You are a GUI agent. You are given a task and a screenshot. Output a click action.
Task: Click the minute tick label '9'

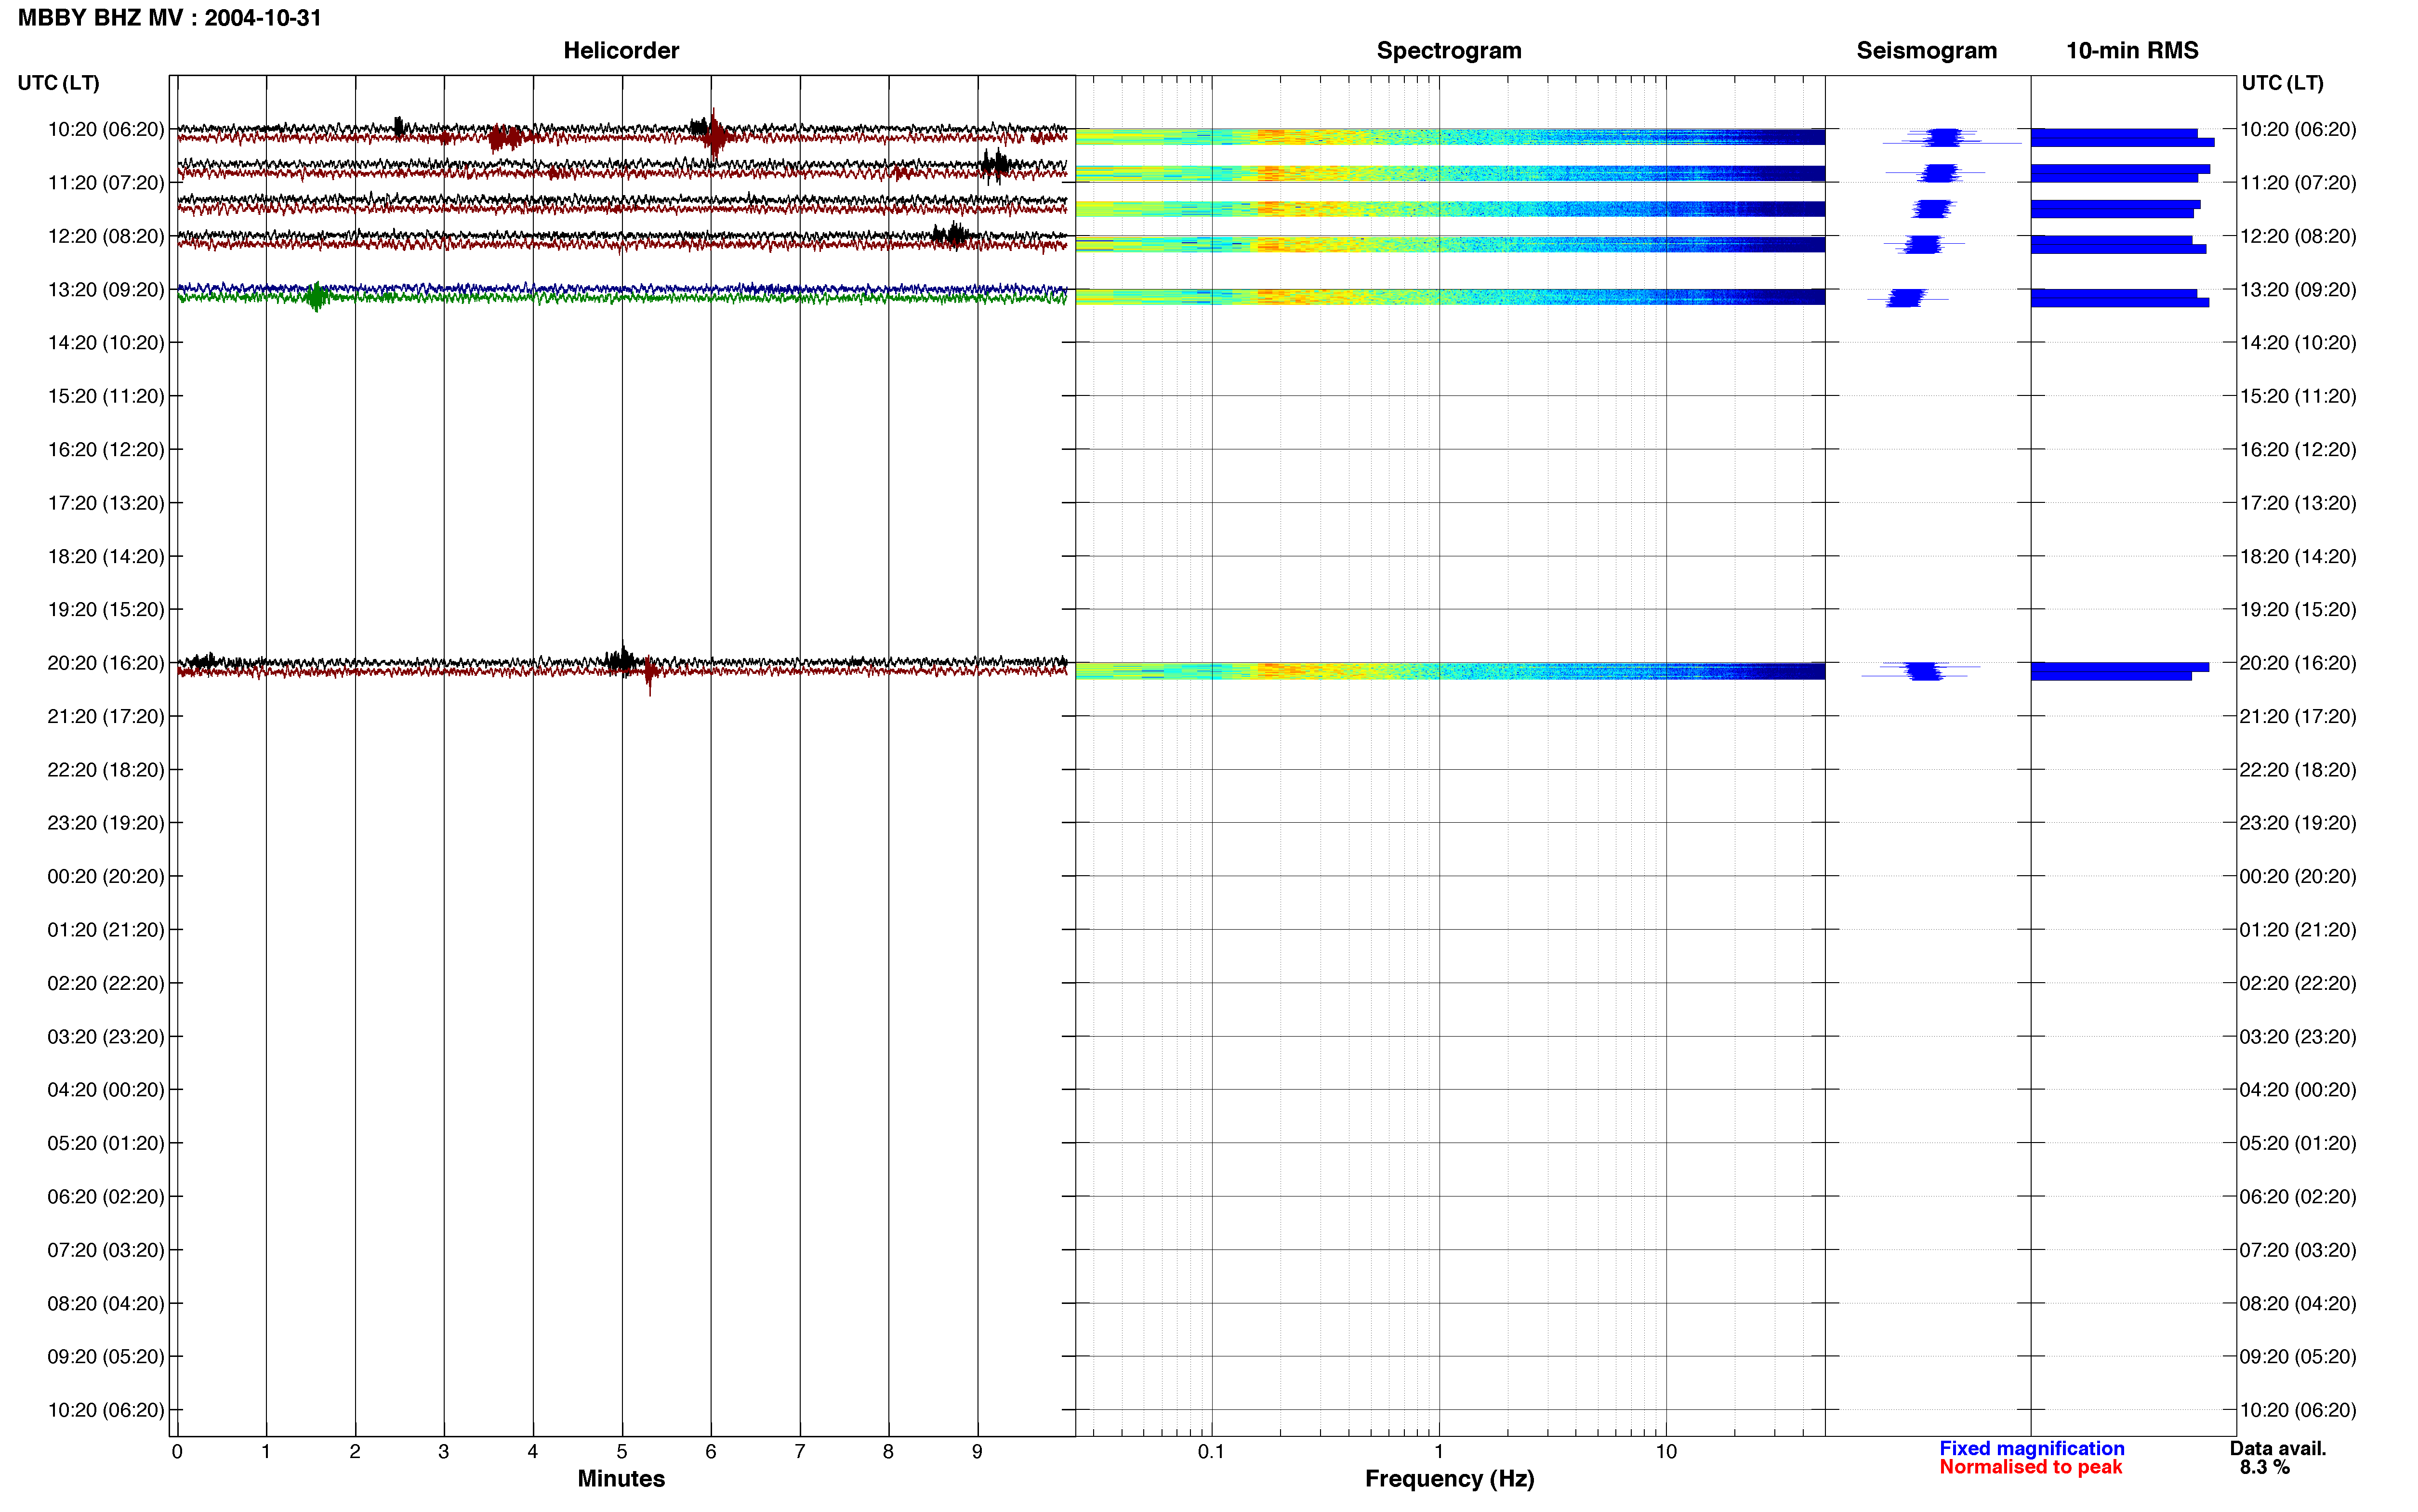click(x=977, y=1452)
